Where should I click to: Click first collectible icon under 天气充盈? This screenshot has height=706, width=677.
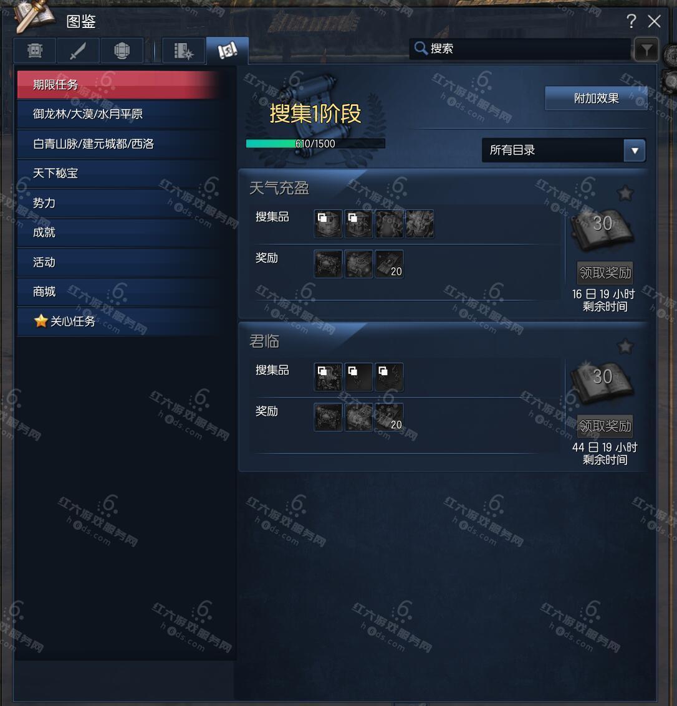(329, 223)
